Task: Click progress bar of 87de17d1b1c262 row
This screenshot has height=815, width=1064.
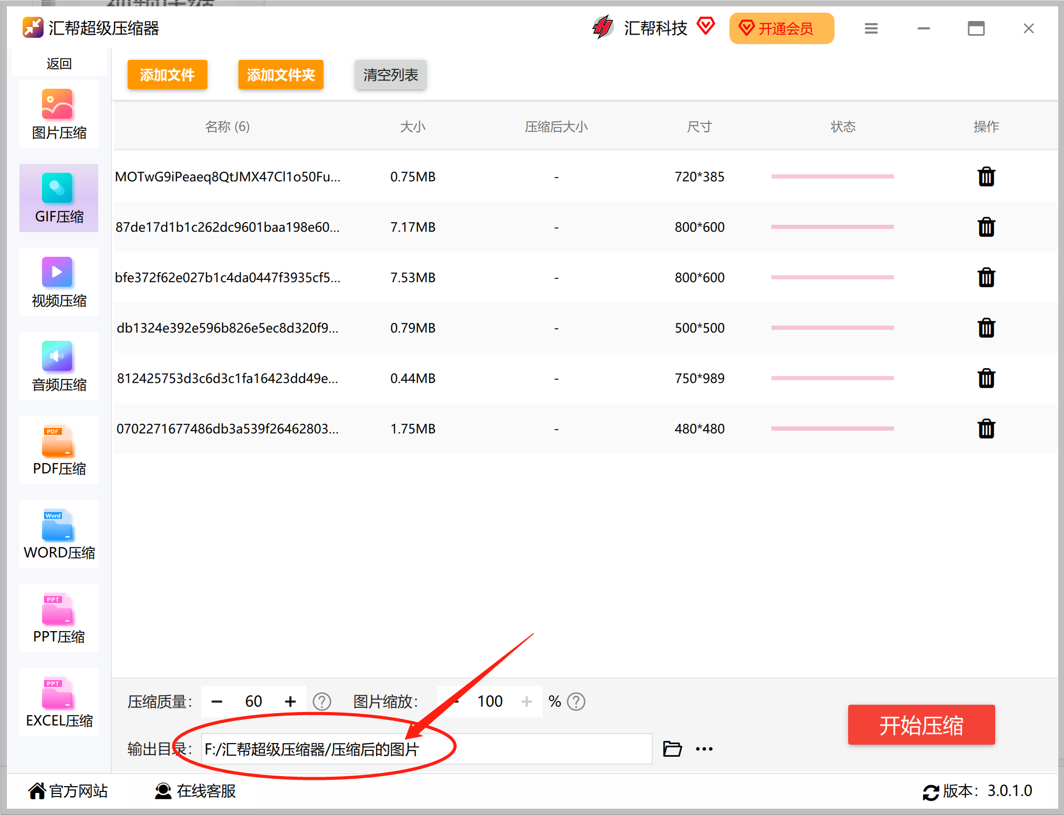Action: (x=832, y=227)
